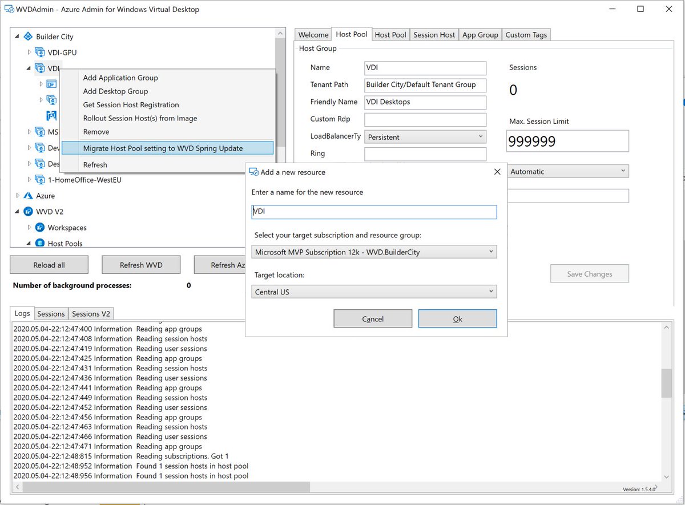Collapse the Builder City tree node

pos(17,37)
